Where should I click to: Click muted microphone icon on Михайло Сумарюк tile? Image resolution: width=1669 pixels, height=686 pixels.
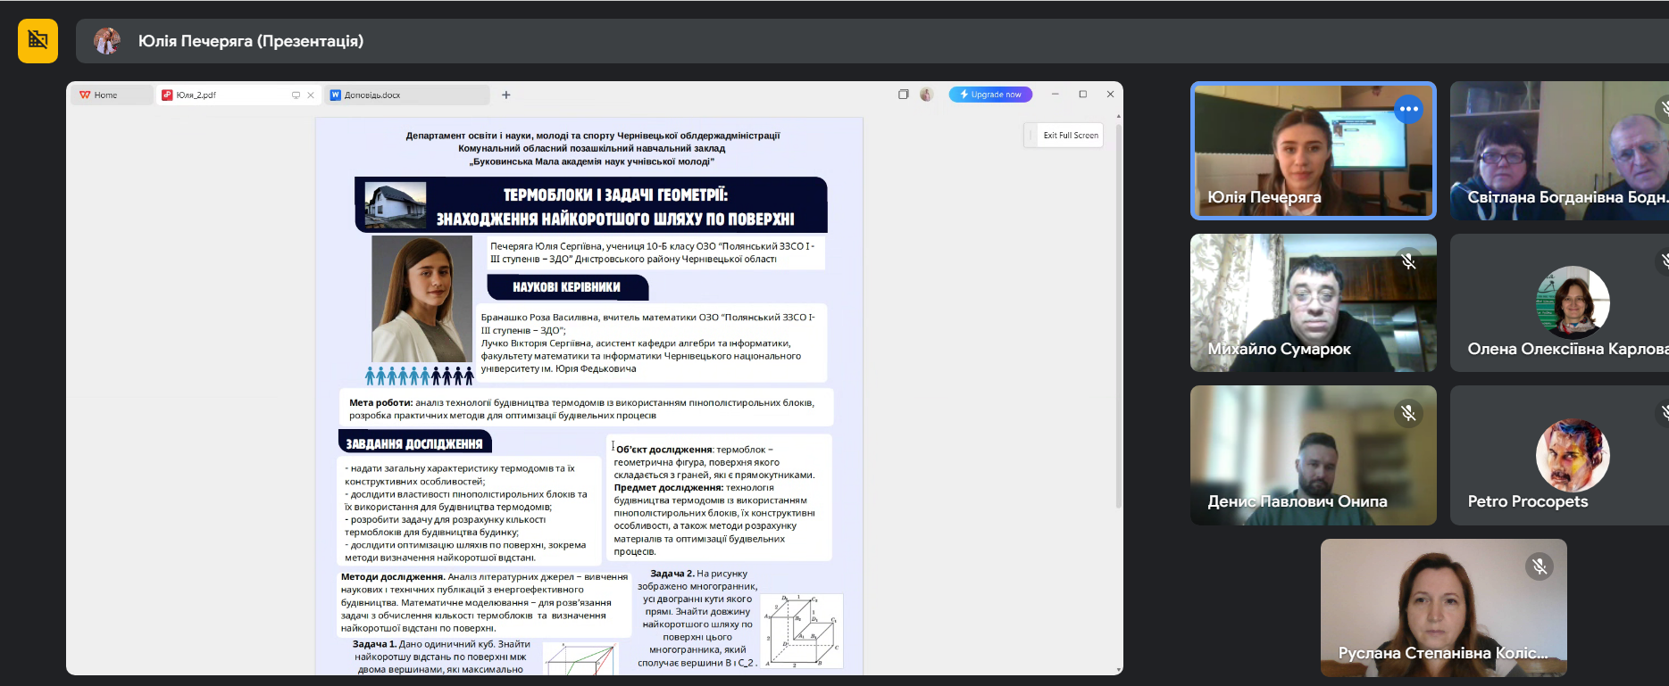tap(1408, 261)
